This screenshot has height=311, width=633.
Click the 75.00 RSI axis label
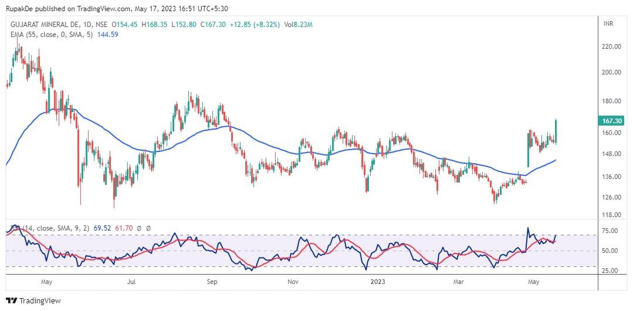click(611, 231)
